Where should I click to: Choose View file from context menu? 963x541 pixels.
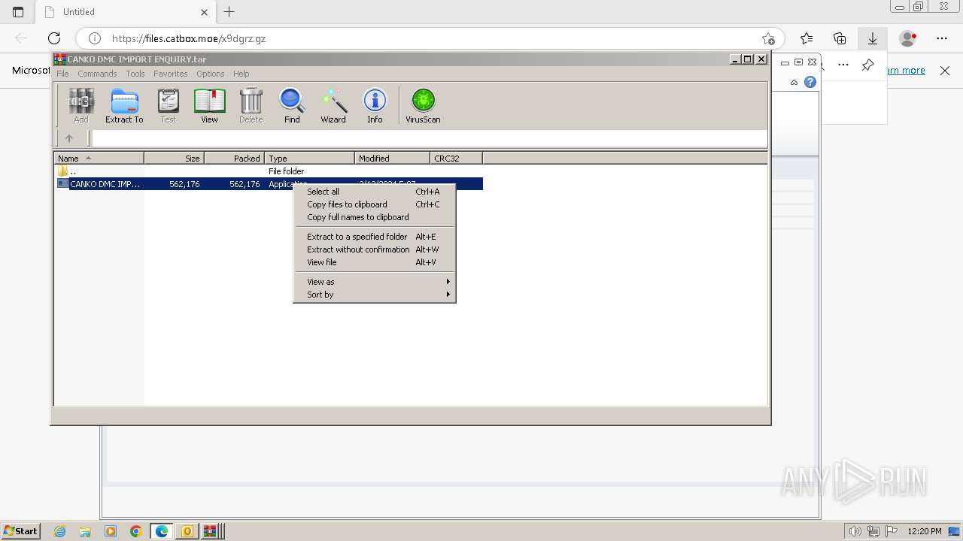[x=374, y=262]
